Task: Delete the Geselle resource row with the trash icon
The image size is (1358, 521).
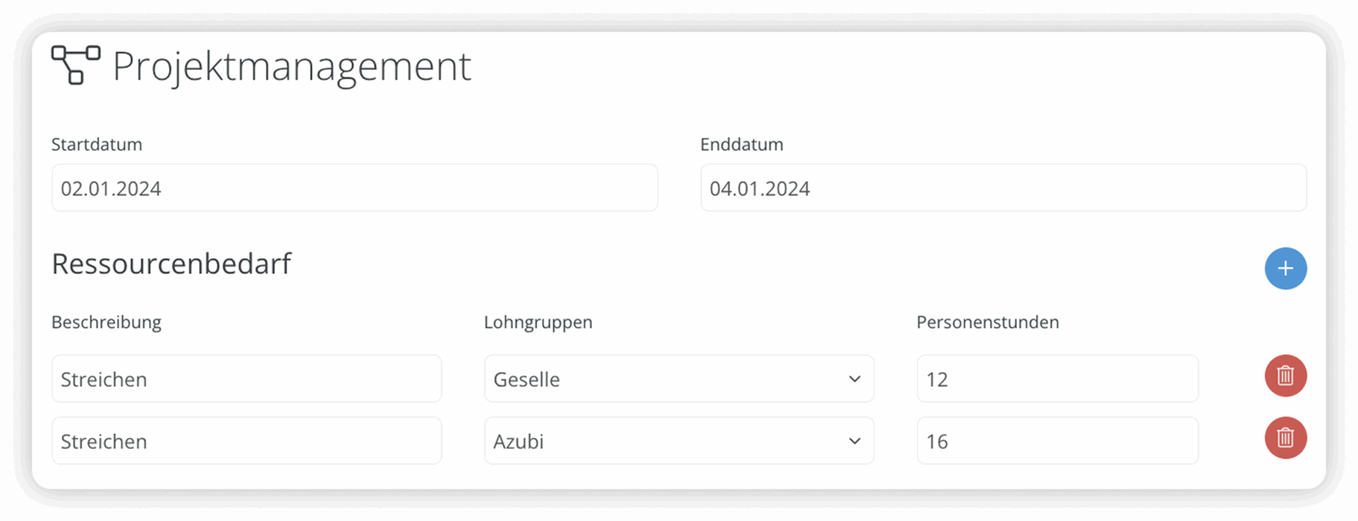Action: [1285, 375]
